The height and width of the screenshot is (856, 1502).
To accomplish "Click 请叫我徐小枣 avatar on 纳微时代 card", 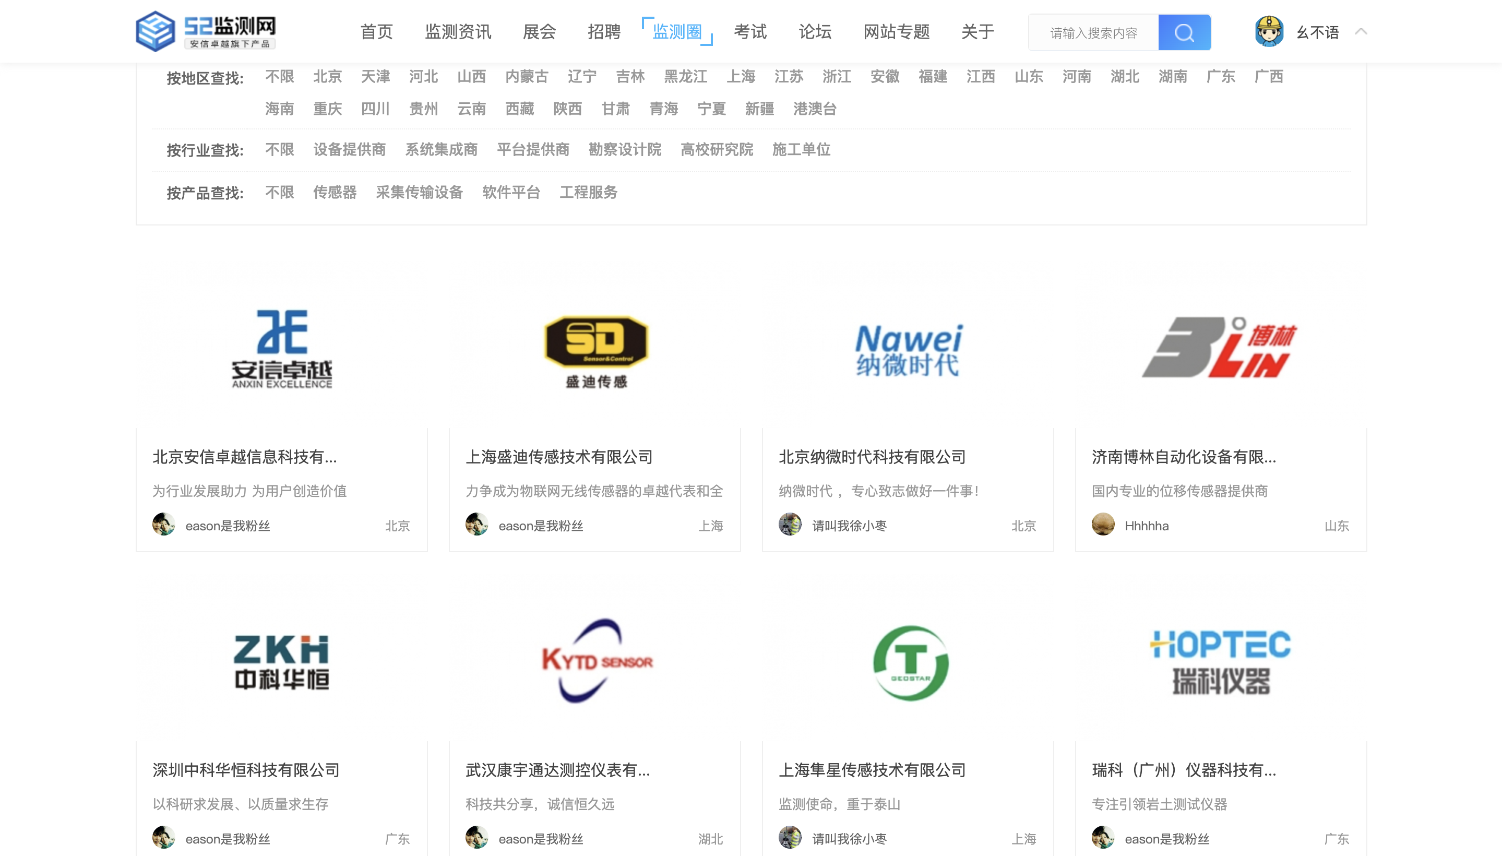I will point(790,525).
